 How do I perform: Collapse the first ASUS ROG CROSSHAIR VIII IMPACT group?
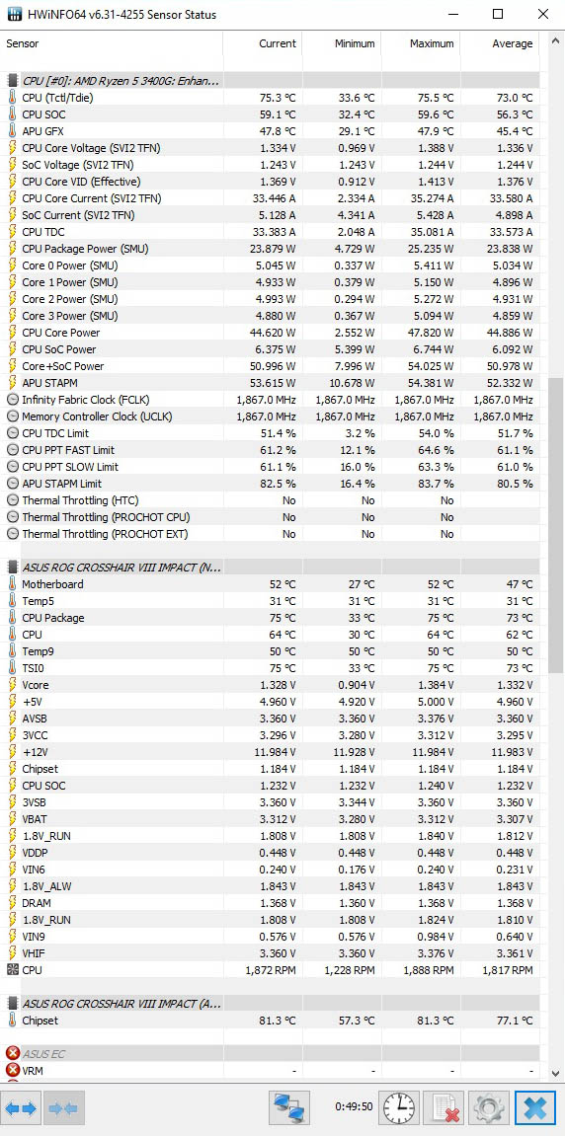(x=121, y=568)
